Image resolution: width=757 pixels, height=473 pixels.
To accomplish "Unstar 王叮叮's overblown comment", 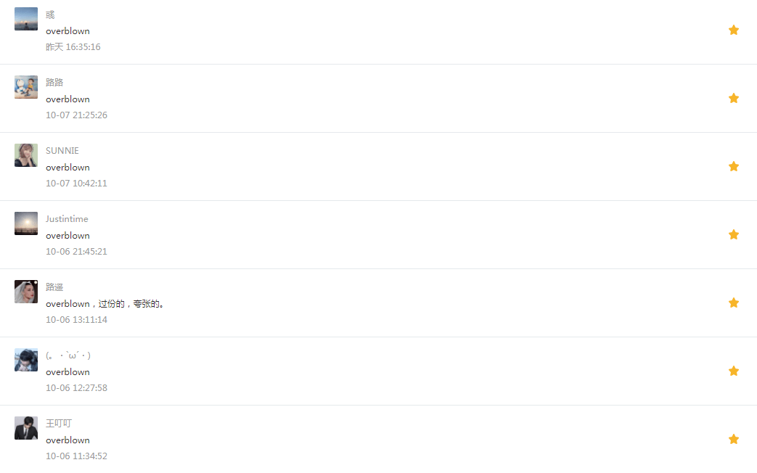I will [733, 439].
